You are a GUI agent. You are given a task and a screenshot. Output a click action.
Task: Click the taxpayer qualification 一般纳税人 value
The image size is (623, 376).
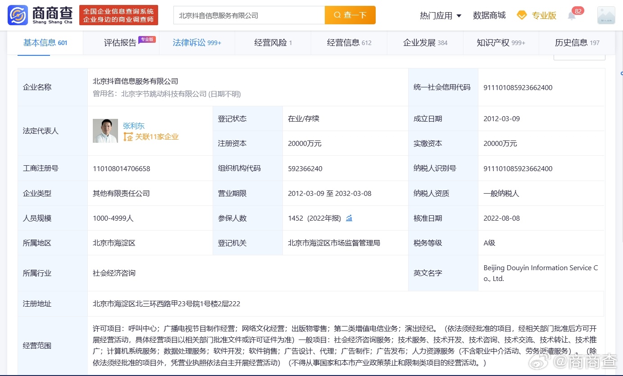(x=501, y=193)
